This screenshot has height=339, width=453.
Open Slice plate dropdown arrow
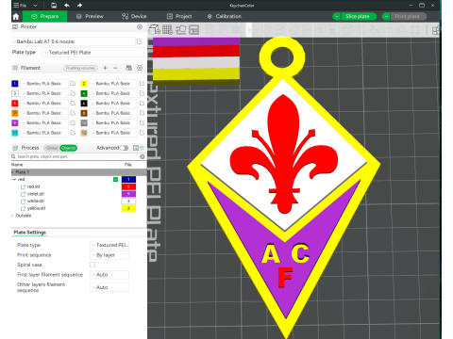tap(337, 16)
